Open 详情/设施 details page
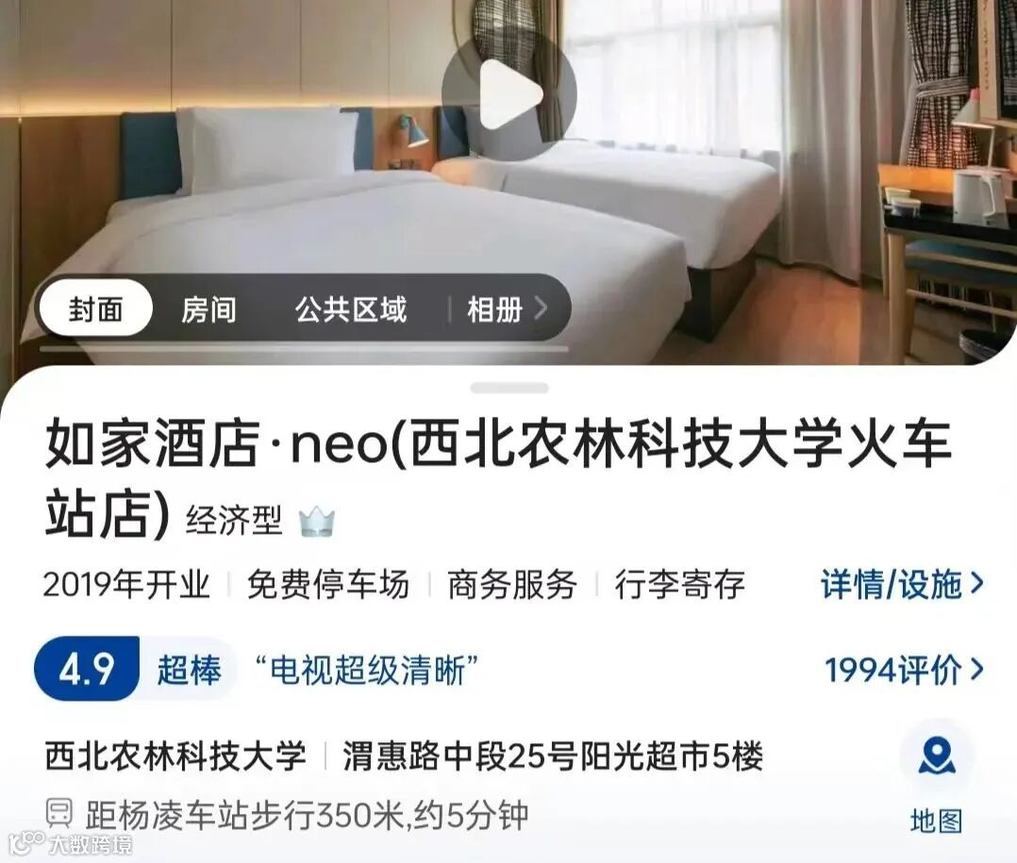The image size is (1017, 863). click(892, 584)
